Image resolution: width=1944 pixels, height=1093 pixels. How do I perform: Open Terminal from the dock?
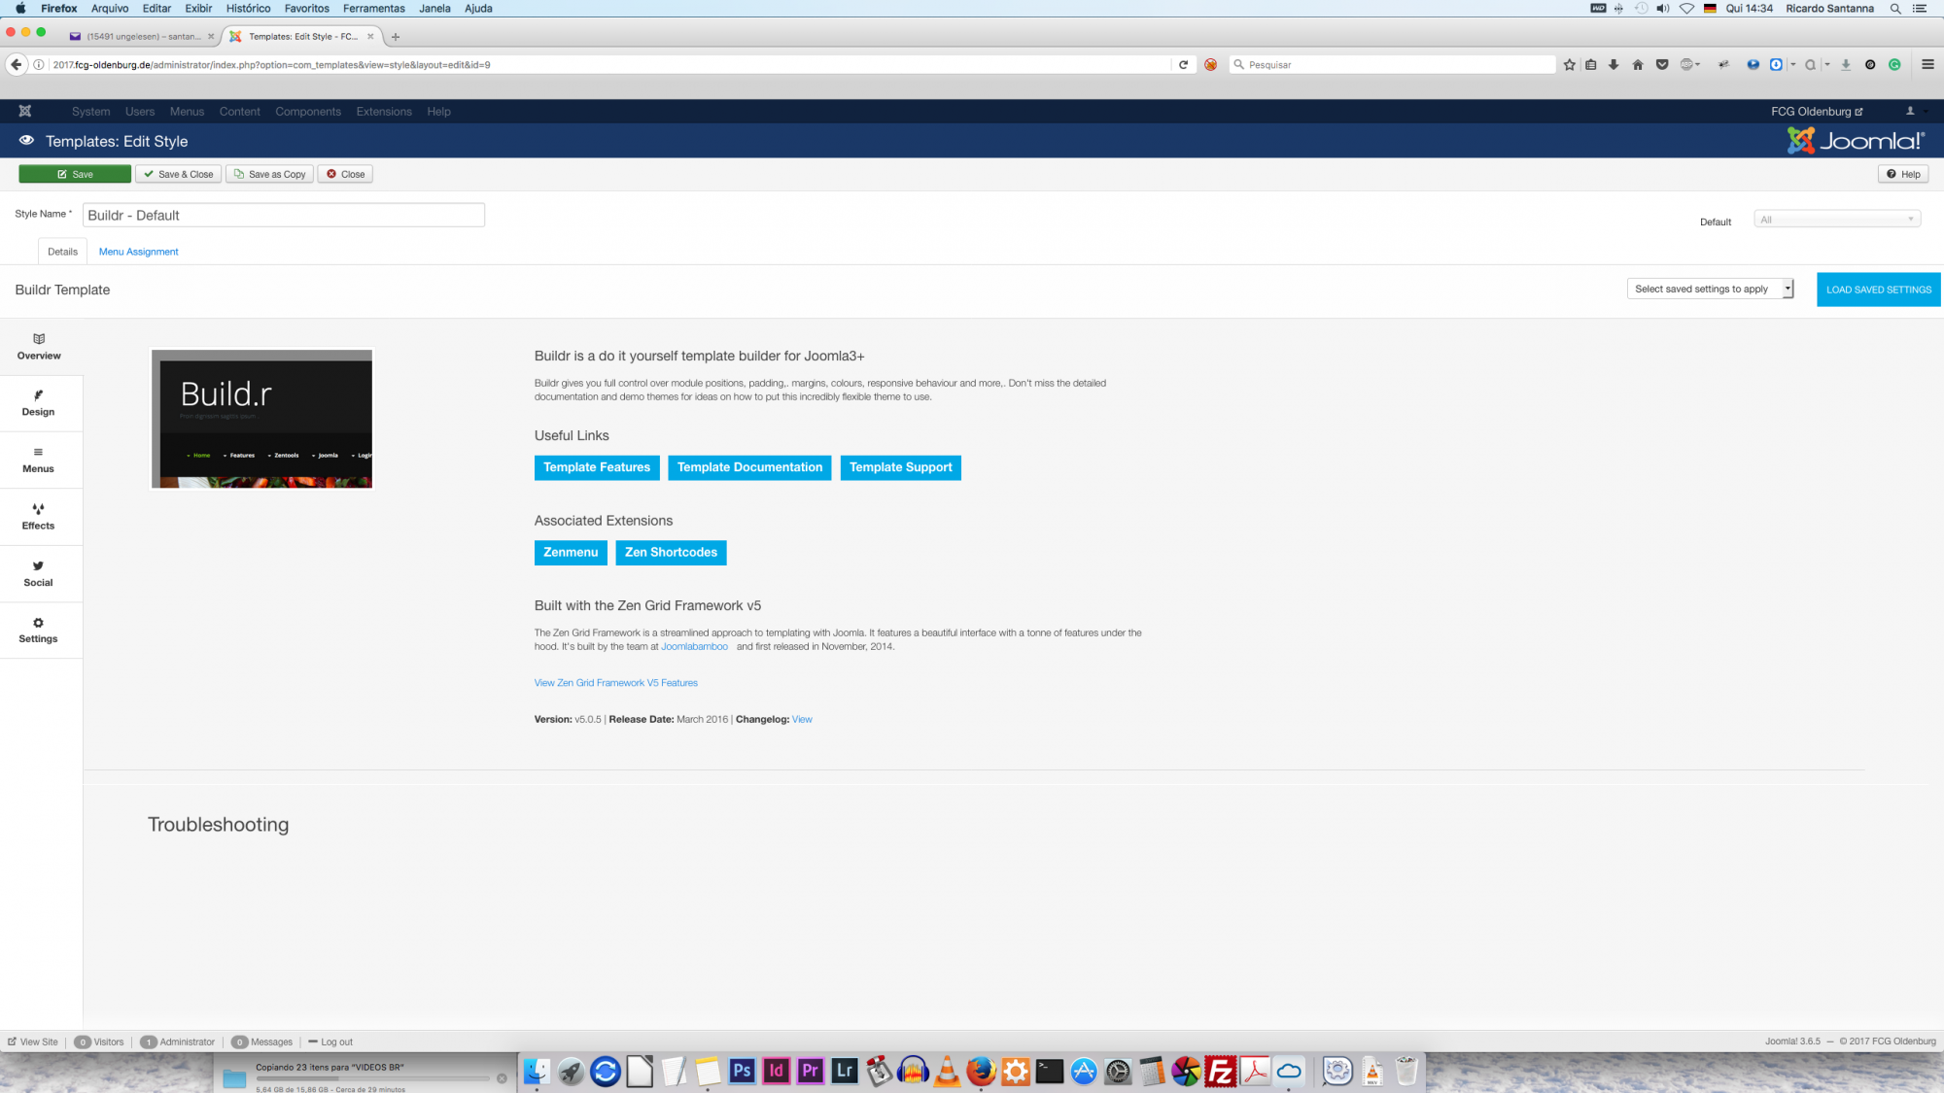point(1050,1071)
